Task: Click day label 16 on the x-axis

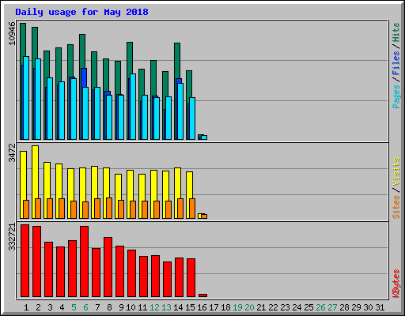Action: (202, 307)
